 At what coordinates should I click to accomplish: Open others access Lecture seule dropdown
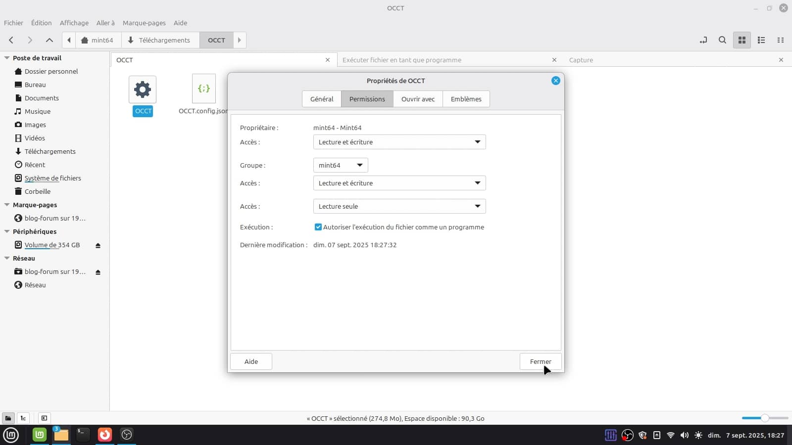[x=399, y=206]
